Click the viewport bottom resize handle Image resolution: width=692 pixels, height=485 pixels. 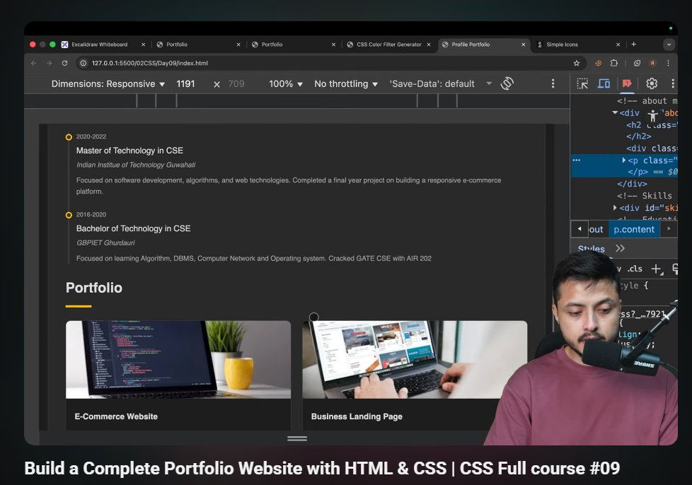tap(297, 438)
